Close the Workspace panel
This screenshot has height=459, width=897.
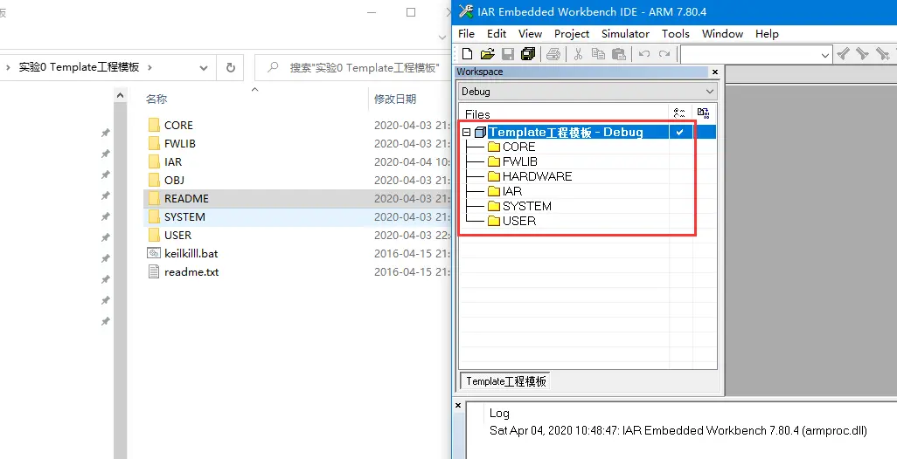[715, 72]
